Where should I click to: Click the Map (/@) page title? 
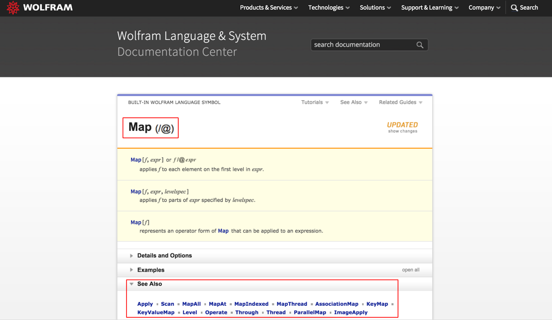point(151,128)
